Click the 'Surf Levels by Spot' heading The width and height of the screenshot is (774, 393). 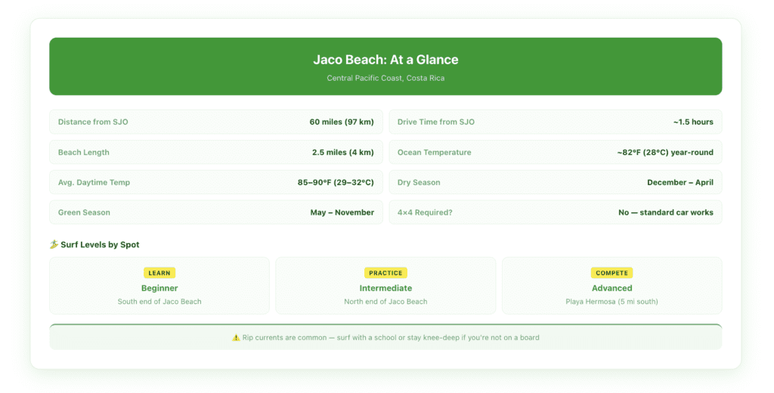click(100, 244)
